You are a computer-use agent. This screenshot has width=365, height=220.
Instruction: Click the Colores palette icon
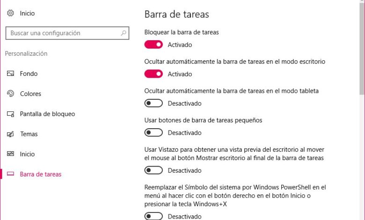(10, 94)
